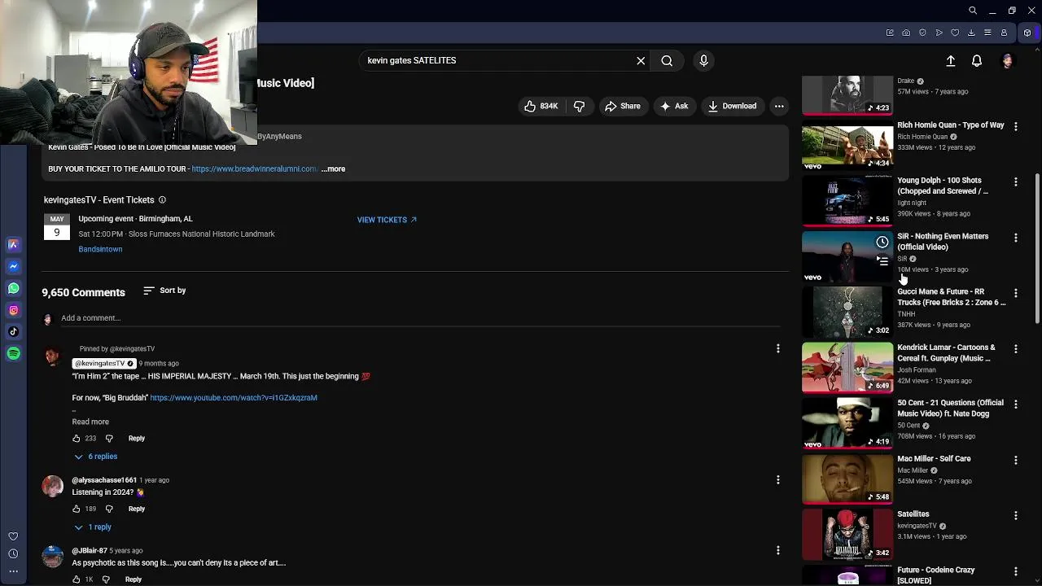Open options menu for pinned comment
The height and width of the screenshot is (586, 1042).
point(777,348)
